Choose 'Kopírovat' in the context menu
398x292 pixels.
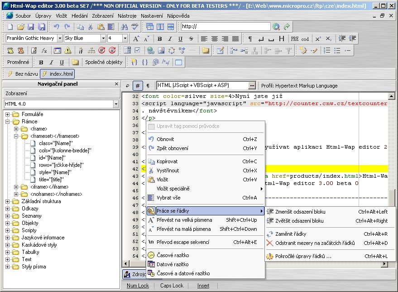pyautogui.click(x=167, y=161)
